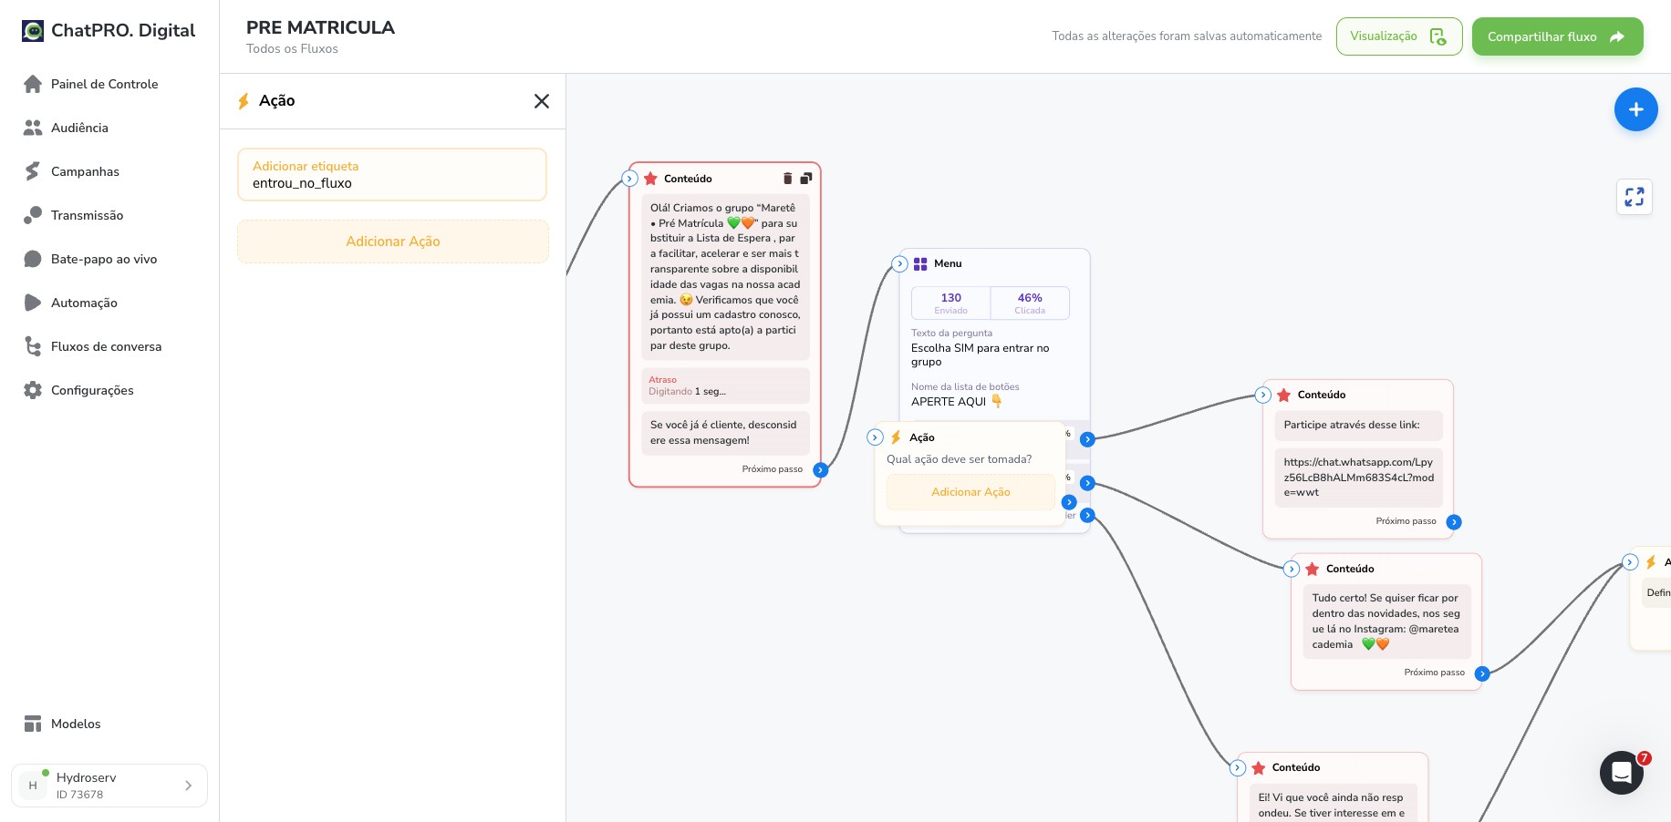This screenshot has height=822, width=1671.
Task: Duplicate the selected Conteúdo node
Action: 806,179
